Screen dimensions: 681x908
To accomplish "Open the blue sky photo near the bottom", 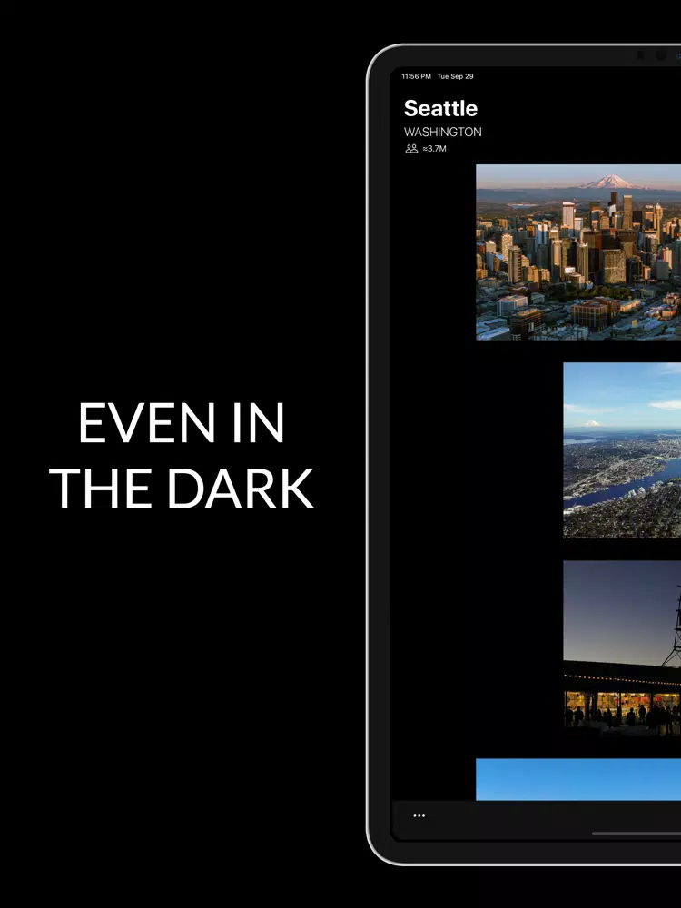I will pyautogui.click(x=578, y=779).
